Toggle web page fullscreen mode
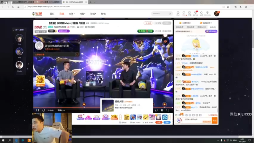Screen dimensions: 254x143 (x=162, y=110)
